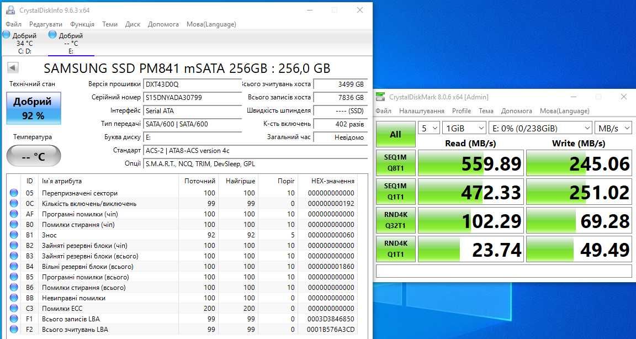Open Редагувати menu in CrystalDiskInfo
This screenshot has width=636, height=339.
click(x=46, y=24)
